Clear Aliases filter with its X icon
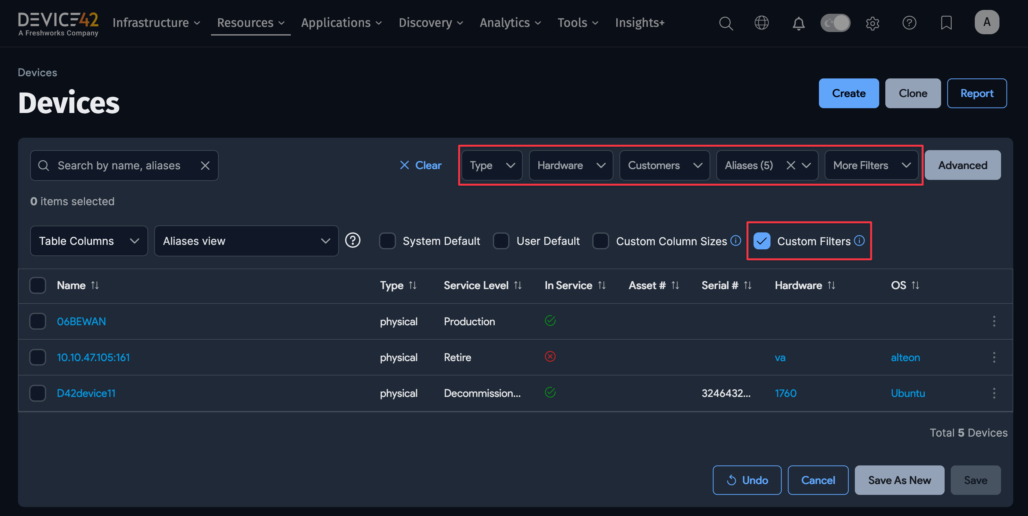Screen dimensions: 1028x516 pos(790,165)
